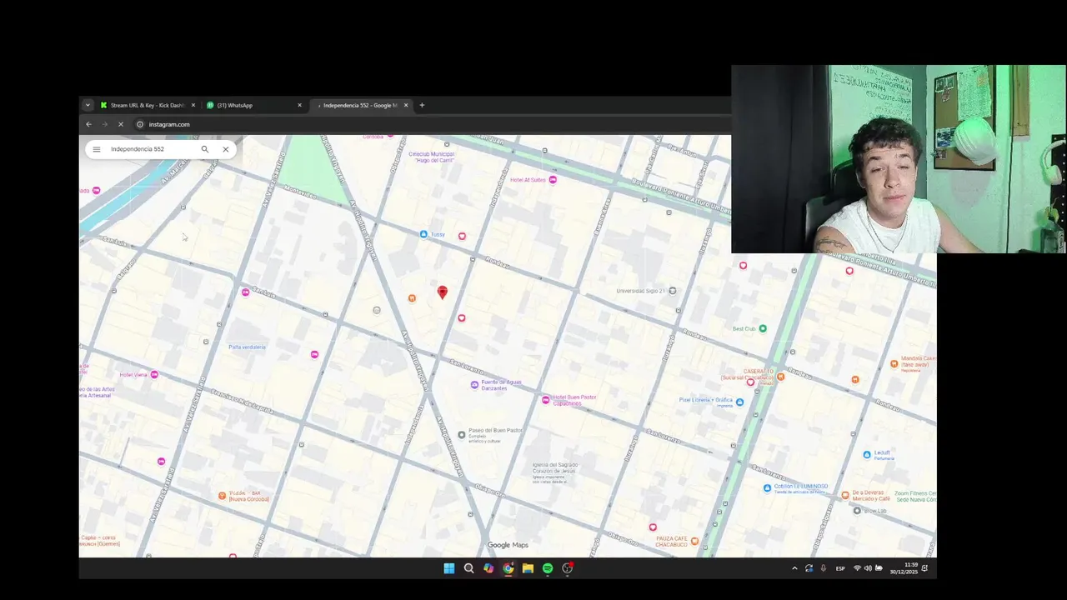The height and width of the screenshot is (600, 1067).
Task: Click the orange restaurant marker beside red pin
Action: [x=412, y=298]
